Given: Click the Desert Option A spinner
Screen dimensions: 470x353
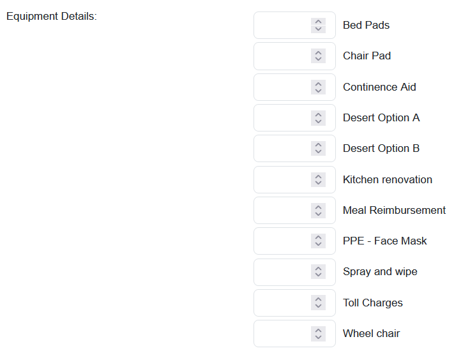Looking at the screenshot, I should (318, 118).
